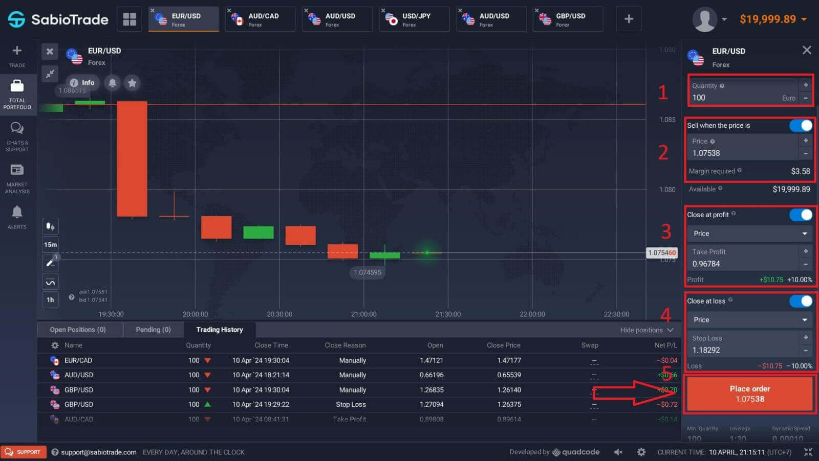This screenshot has height=461, width=819.
Task: Open the indicators tool (wavy line icon)
Action: coord(50,281)
